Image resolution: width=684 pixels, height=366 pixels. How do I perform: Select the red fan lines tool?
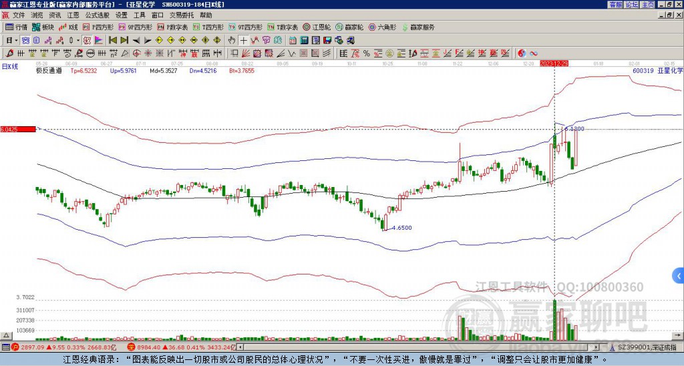tap(246, 53)
